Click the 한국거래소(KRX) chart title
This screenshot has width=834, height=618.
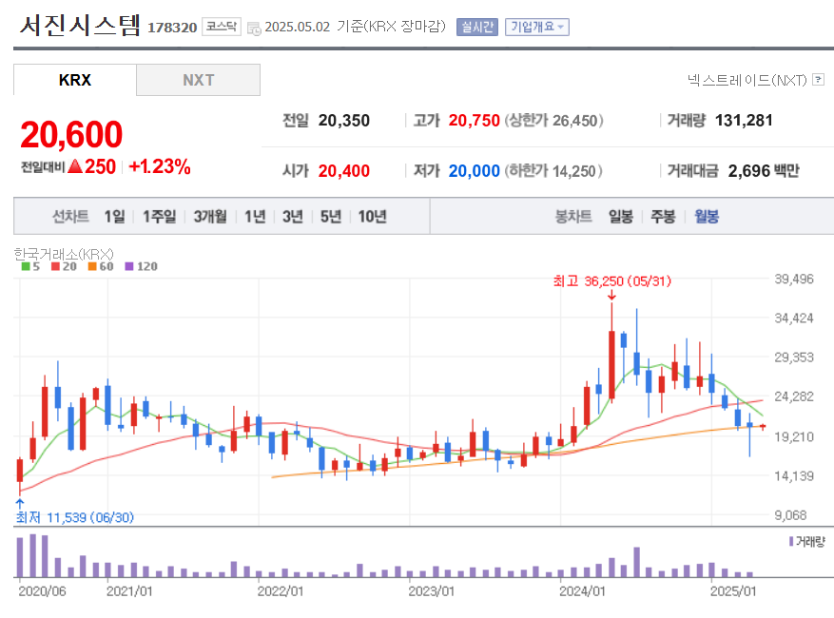pyautogui.click(x=64, y=254)
